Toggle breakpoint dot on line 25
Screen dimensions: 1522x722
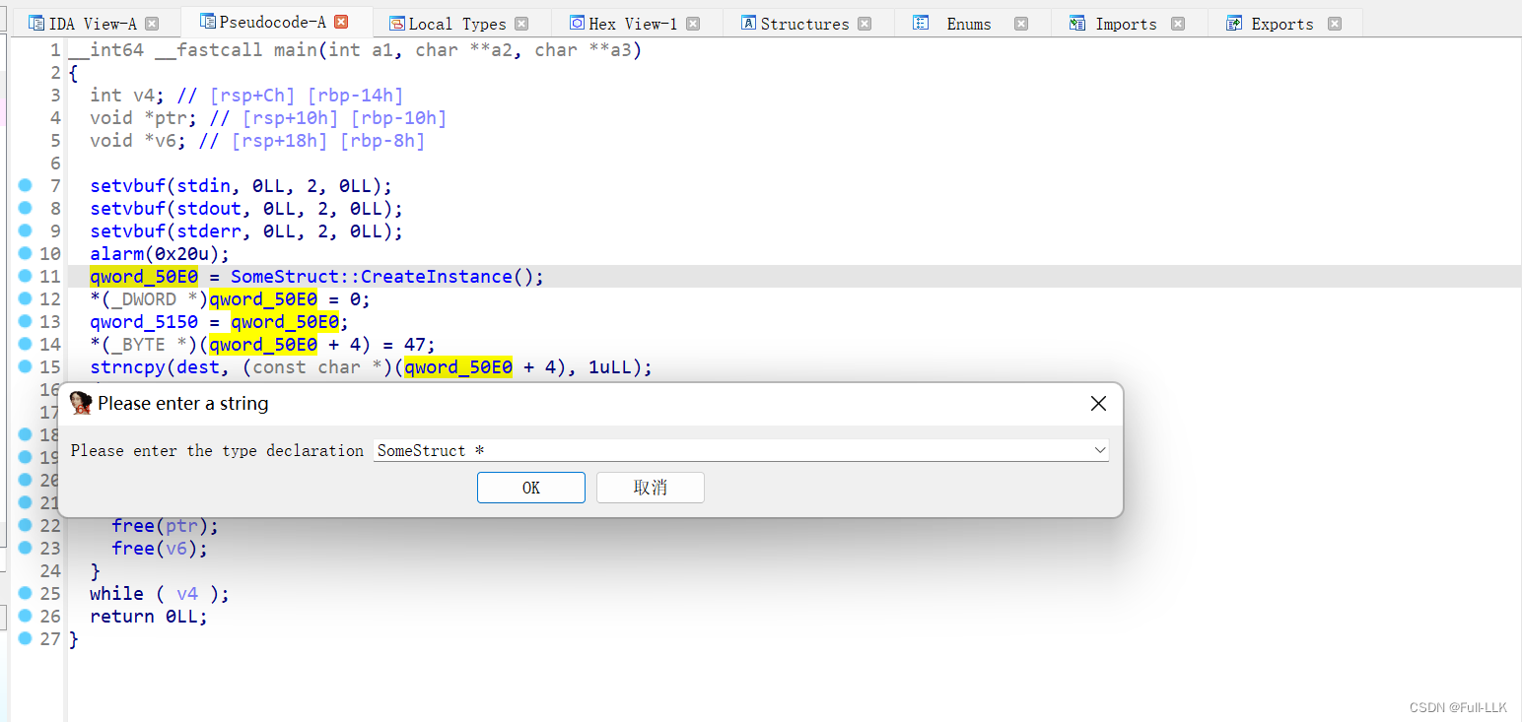pos(26,593)
